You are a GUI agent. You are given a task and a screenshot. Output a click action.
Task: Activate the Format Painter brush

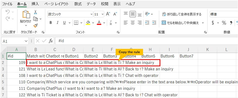pos(36,25)
